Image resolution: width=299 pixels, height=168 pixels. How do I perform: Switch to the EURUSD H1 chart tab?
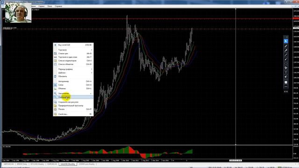tap(52, 164)
